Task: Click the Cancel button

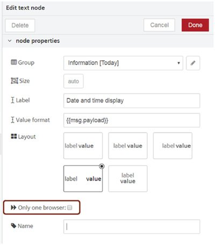Action: coord(159,25)
